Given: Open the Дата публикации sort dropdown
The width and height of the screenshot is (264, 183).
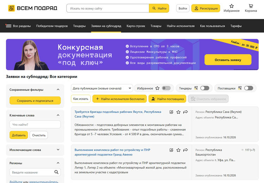Looking at the screenshot, I should tap(102, 88).
